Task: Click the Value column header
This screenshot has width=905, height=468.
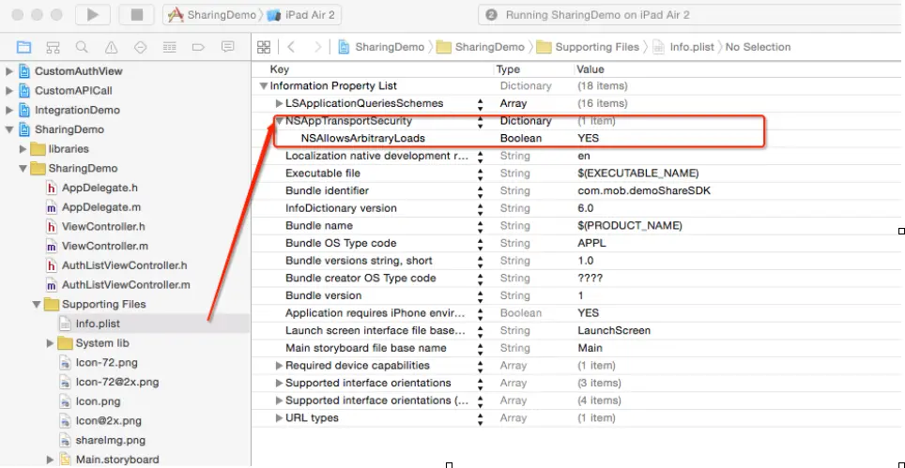Action: [591, 69]
